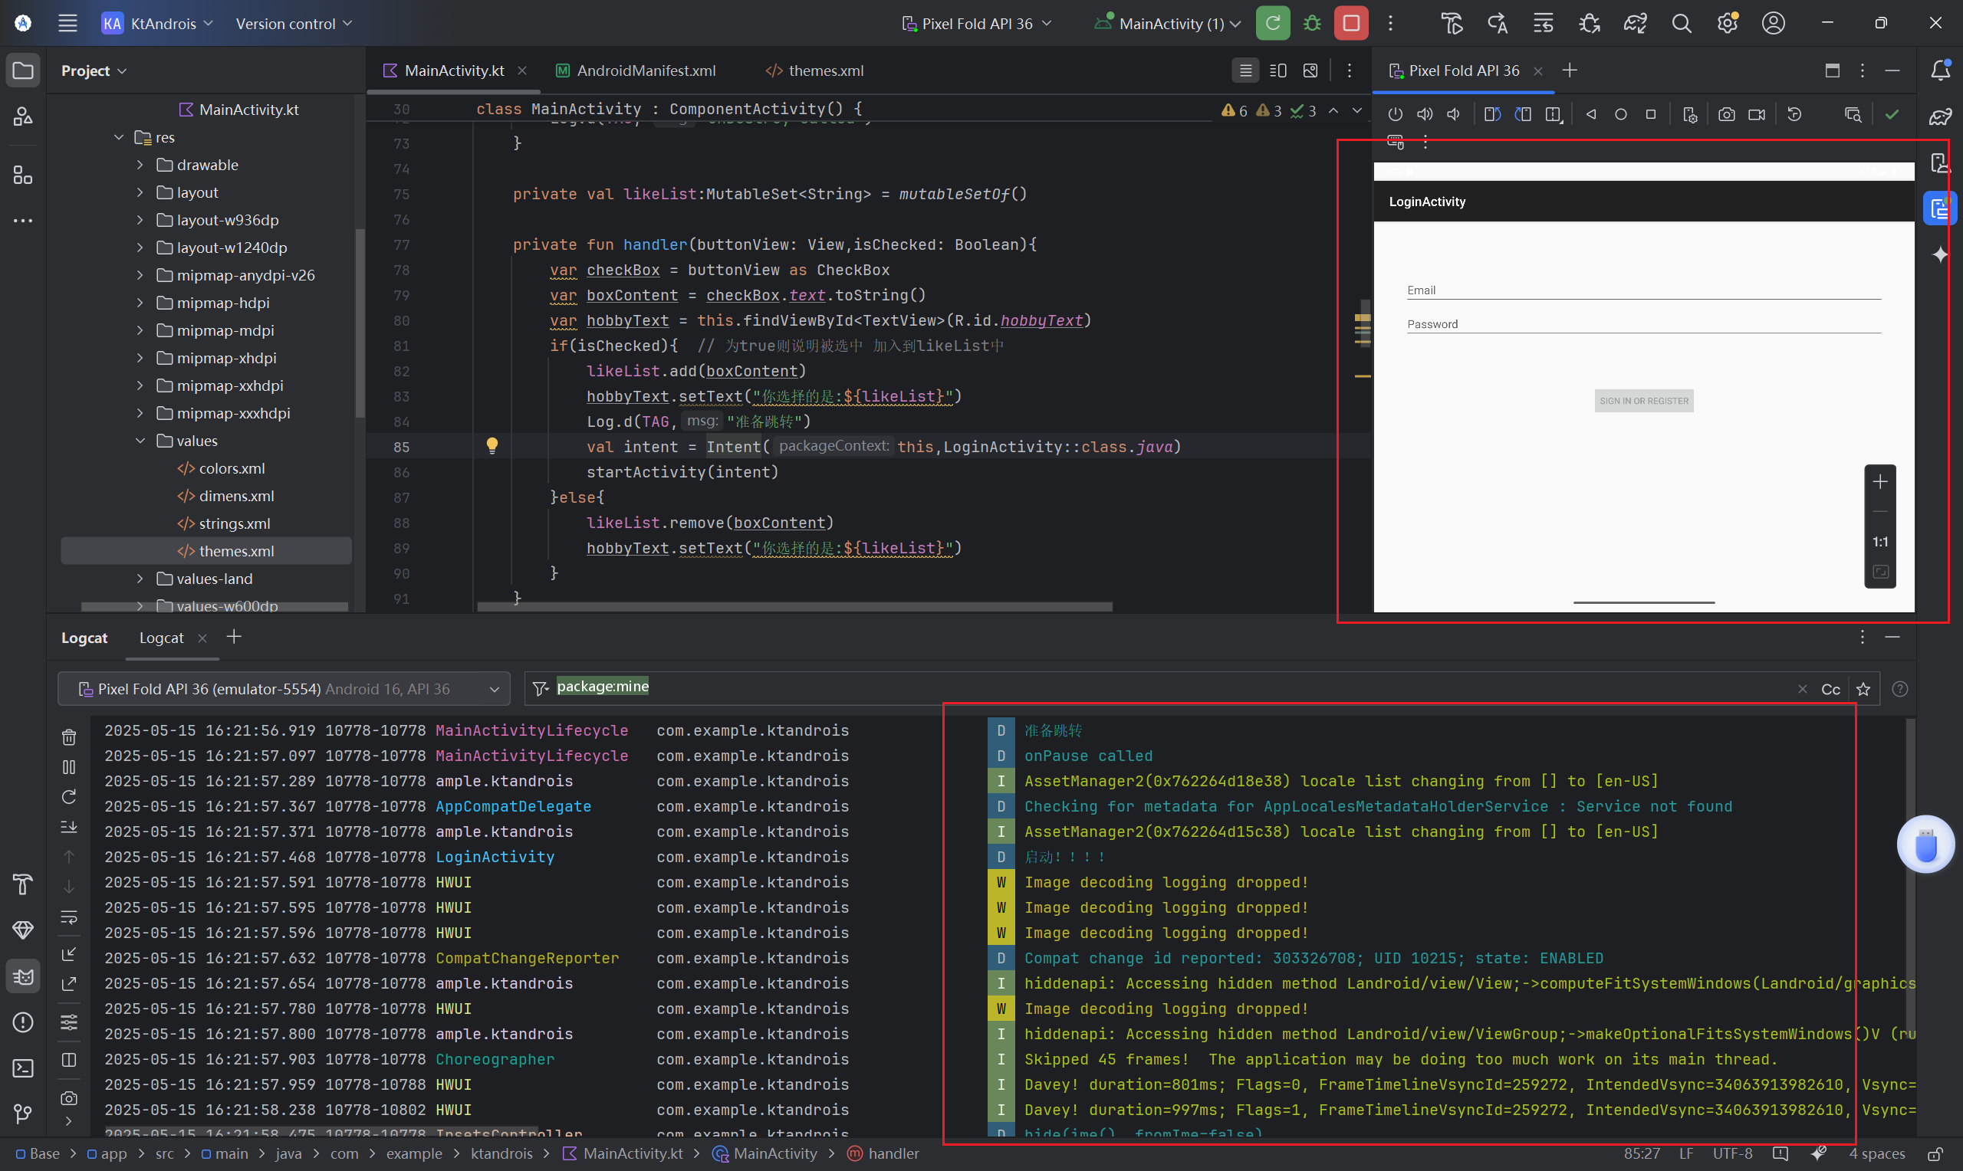Power off the emulator with the power icon

tap(1395, 114)
